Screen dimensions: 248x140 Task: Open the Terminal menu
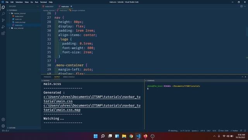click(x=43, y=2)
